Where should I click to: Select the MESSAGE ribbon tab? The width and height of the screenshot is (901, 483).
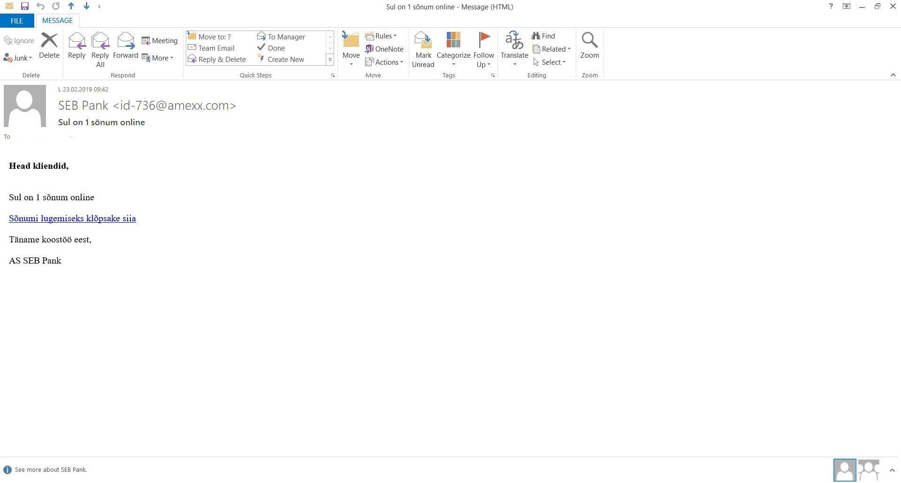pos(57,21)
